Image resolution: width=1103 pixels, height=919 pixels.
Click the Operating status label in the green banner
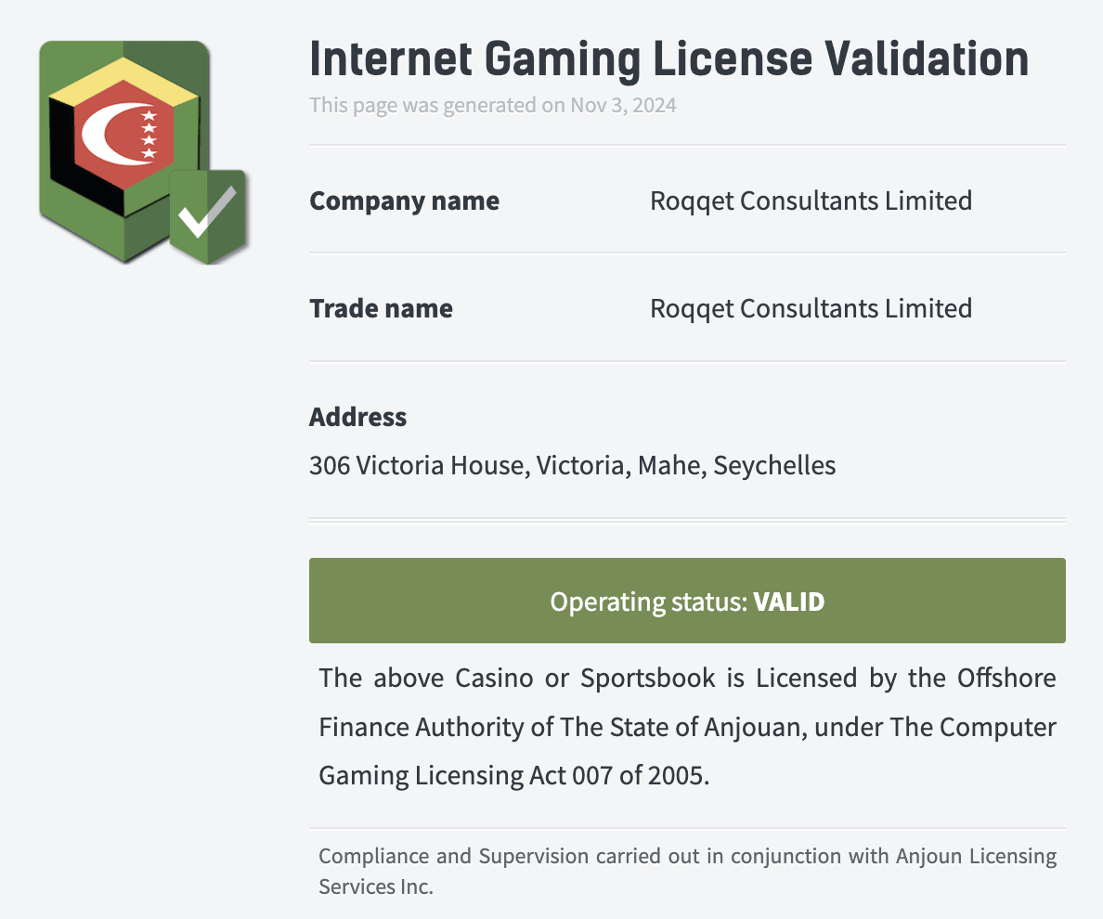point(648,602)
